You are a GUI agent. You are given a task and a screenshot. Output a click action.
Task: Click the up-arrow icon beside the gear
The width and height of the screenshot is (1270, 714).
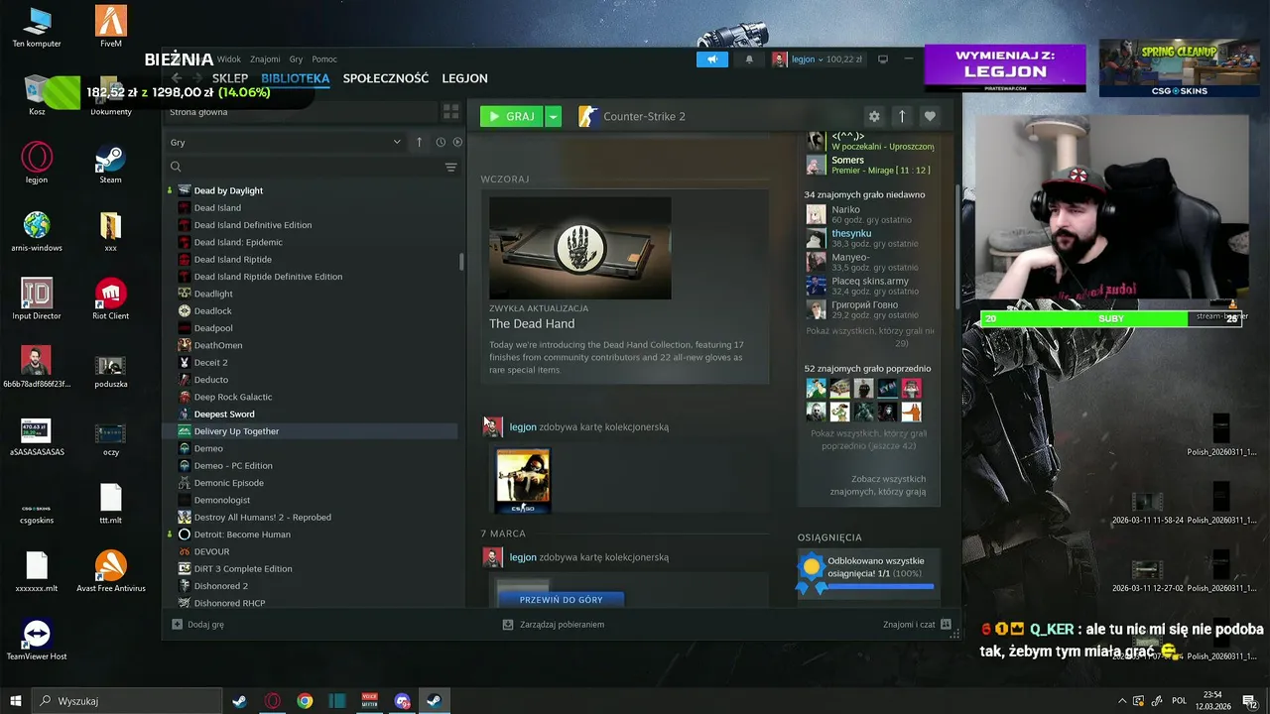902,116
